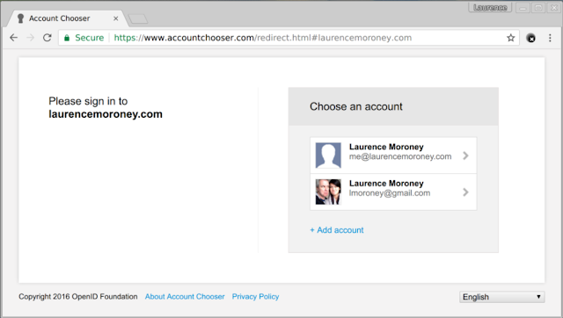This screenshot has width=563, height=318.
Task: Choose the lmoroney@gmail.com account
Action: tap(393, 192)
